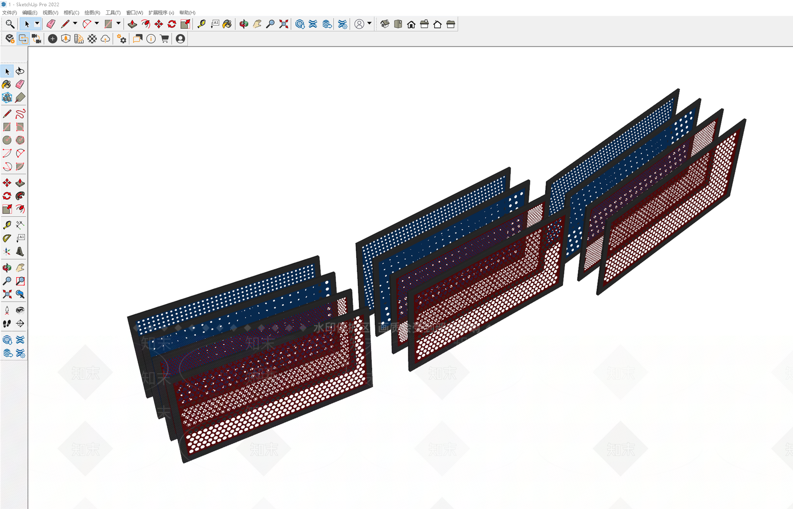This screenshot has height=509, width=793.
Task: Select the 3D Text tool
Action: [20, 251]
